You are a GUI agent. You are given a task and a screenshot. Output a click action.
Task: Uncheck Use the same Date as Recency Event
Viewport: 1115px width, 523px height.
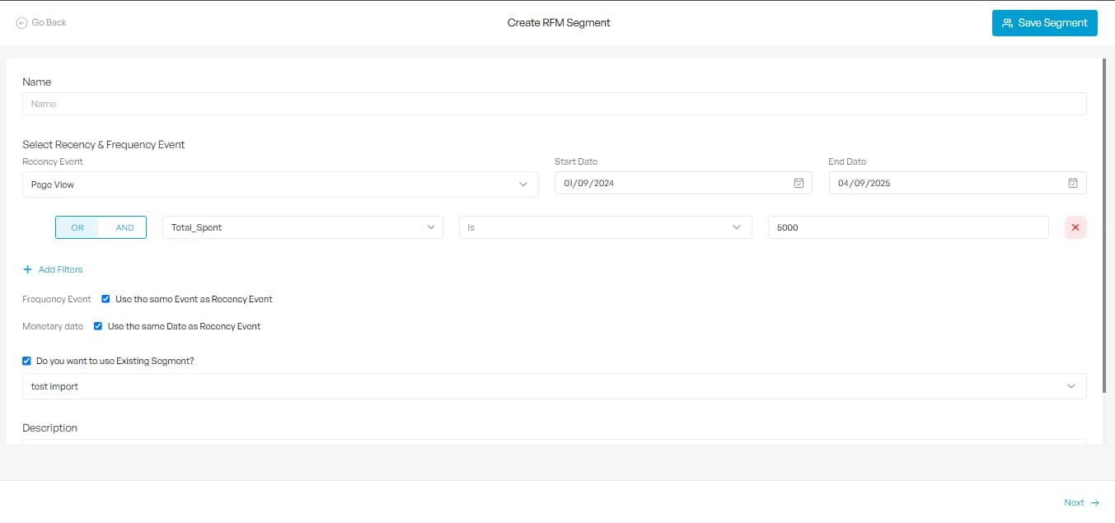pyautogui.click(x=97, y=326)
